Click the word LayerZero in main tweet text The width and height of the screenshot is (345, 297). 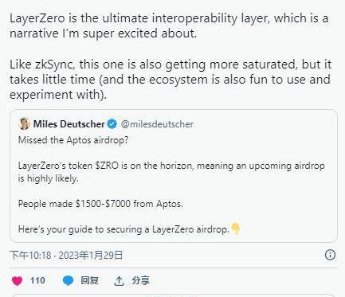coord(37,18)
